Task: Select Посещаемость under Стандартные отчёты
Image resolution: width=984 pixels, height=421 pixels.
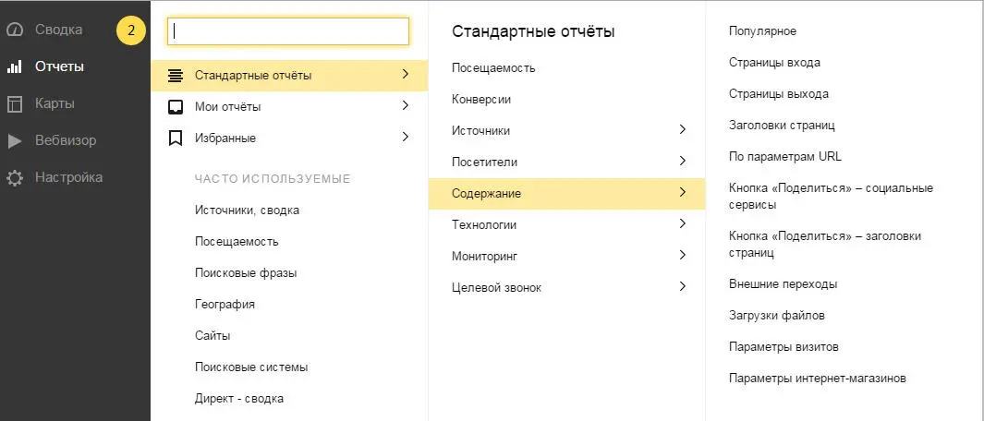Action: [x=493, y=67]
